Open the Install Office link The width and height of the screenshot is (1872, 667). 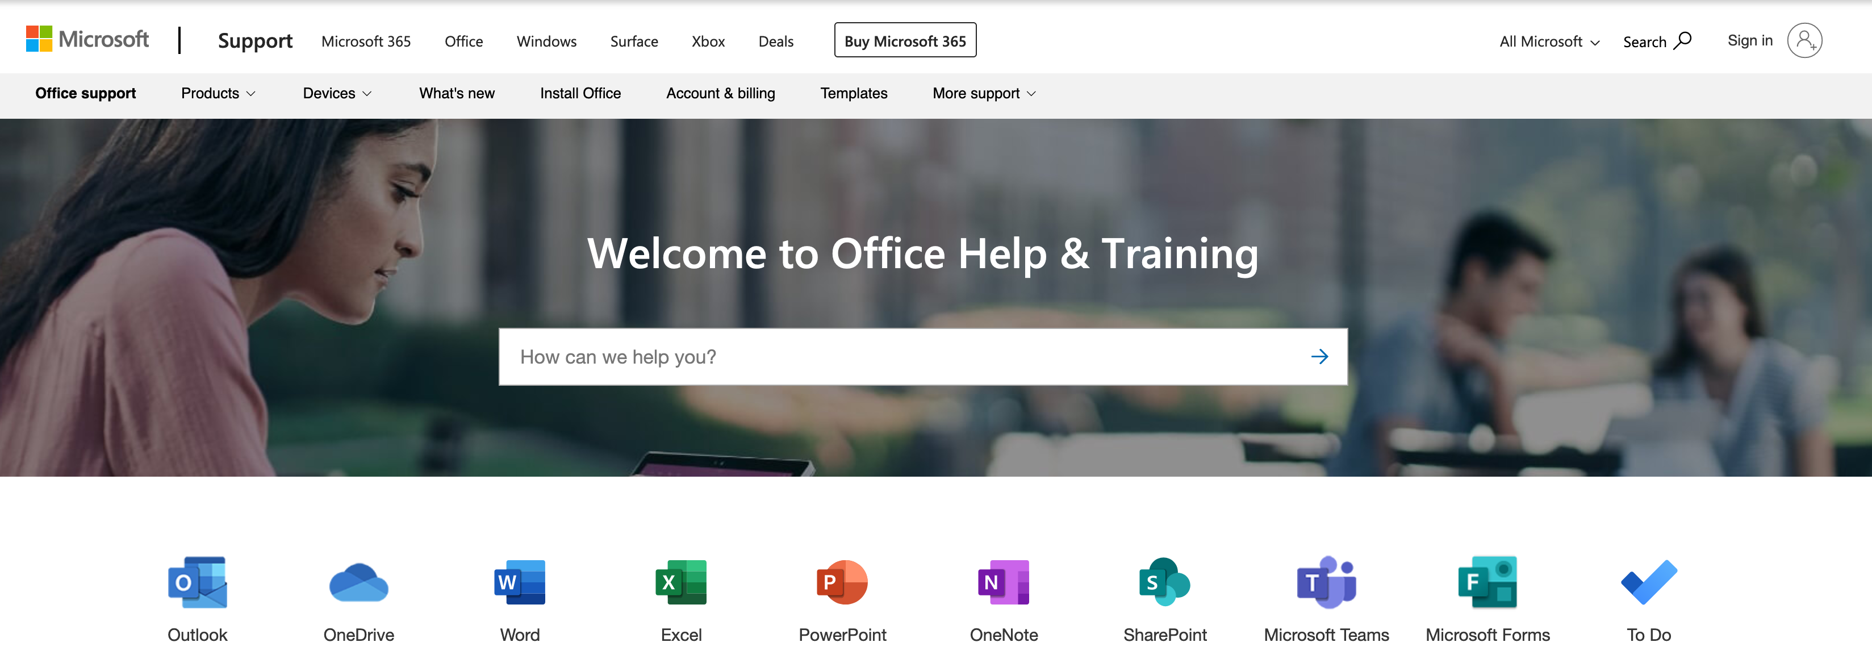coord(580,94)
